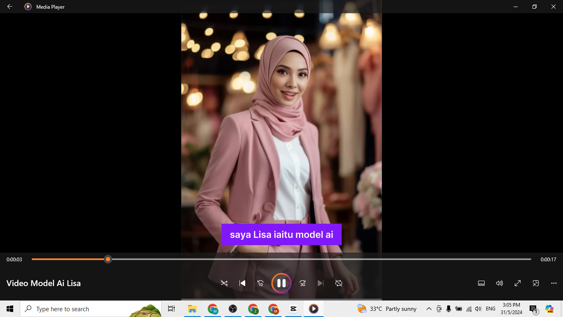Toggle repeat mode
The height and width of the screenshot is (317, 563).
(339, 283)
